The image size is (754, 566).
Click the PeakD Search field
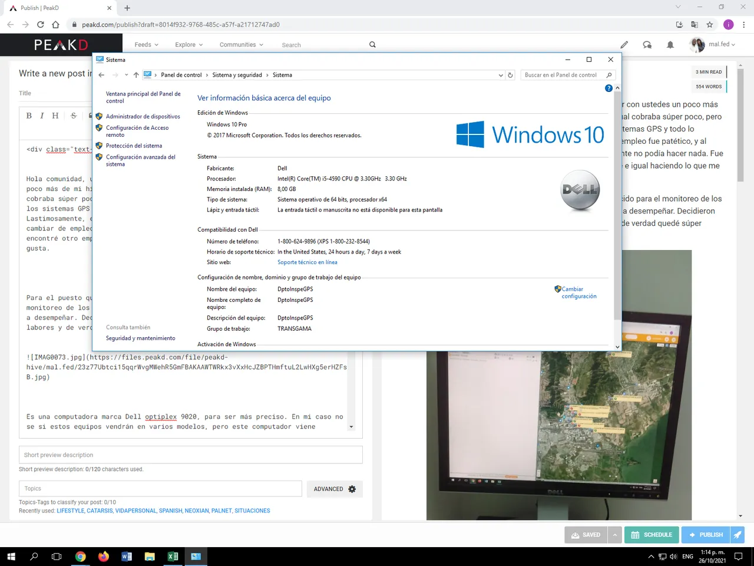321,45
